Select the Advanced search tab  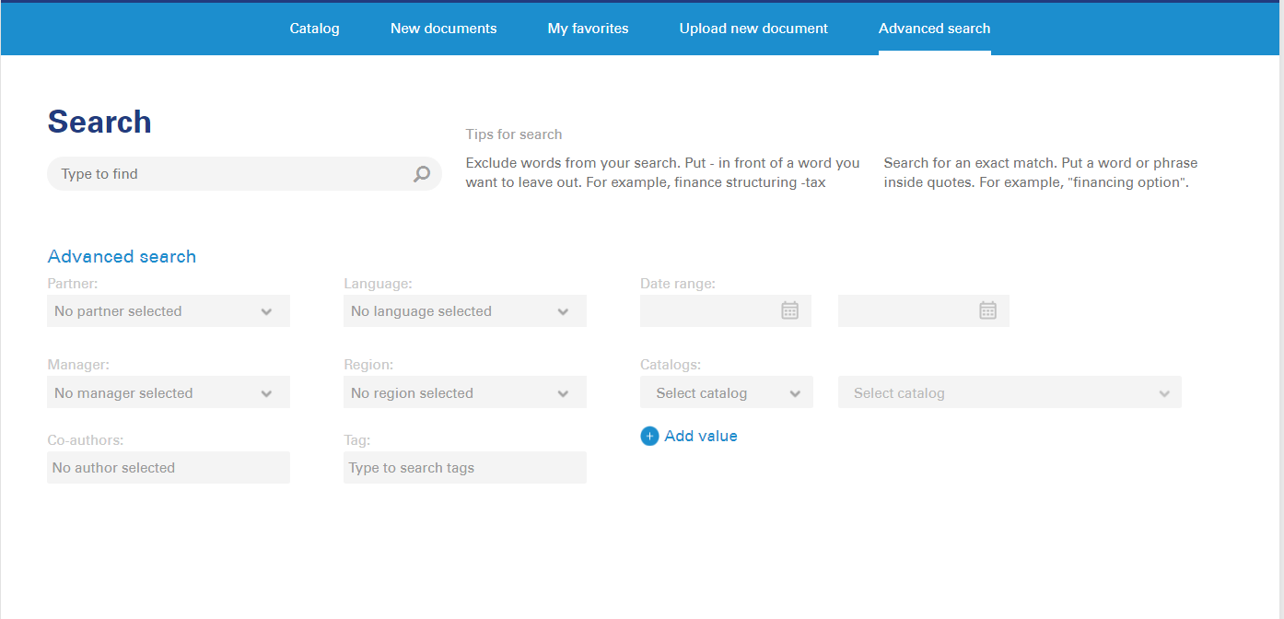tap(934, 29)
